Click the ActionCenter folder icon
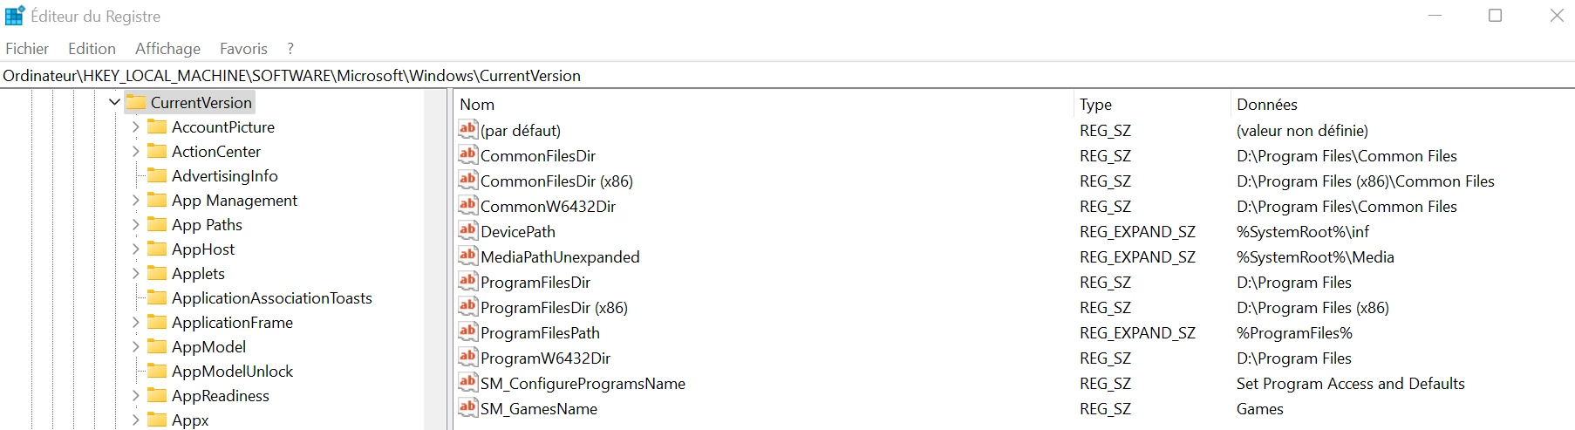 click(157, 151)
